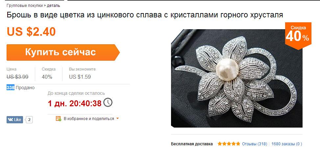The height and width of the screenshot is (163, 320).
Task: Click the orange RSS share icon
Action: 58,118
